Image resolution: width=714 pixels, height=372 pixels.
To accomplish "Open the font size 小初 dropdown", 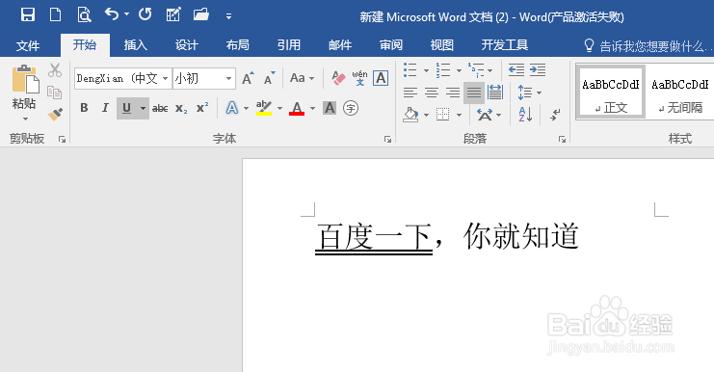I will click(228, 79).
